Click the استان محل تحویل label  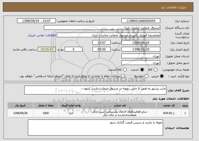[177, 56]
